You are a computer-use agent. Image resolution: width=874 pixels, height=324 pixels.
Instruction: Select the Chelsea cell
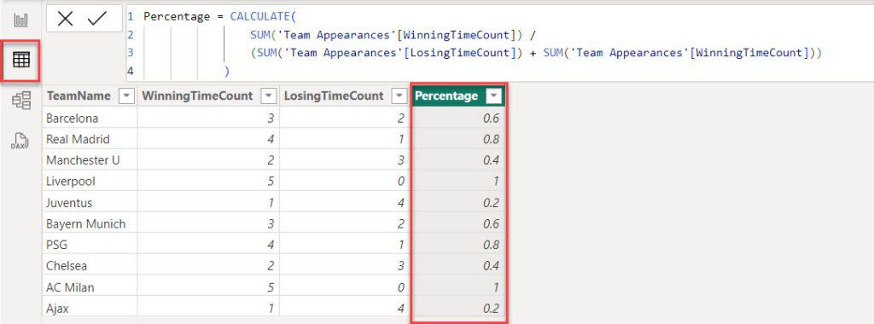point(90,266)
